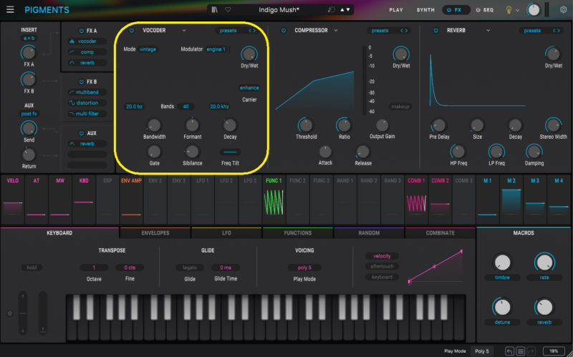The image size is (573, 357).
Task: Click the 19% CPU meter
Action: 554,351
